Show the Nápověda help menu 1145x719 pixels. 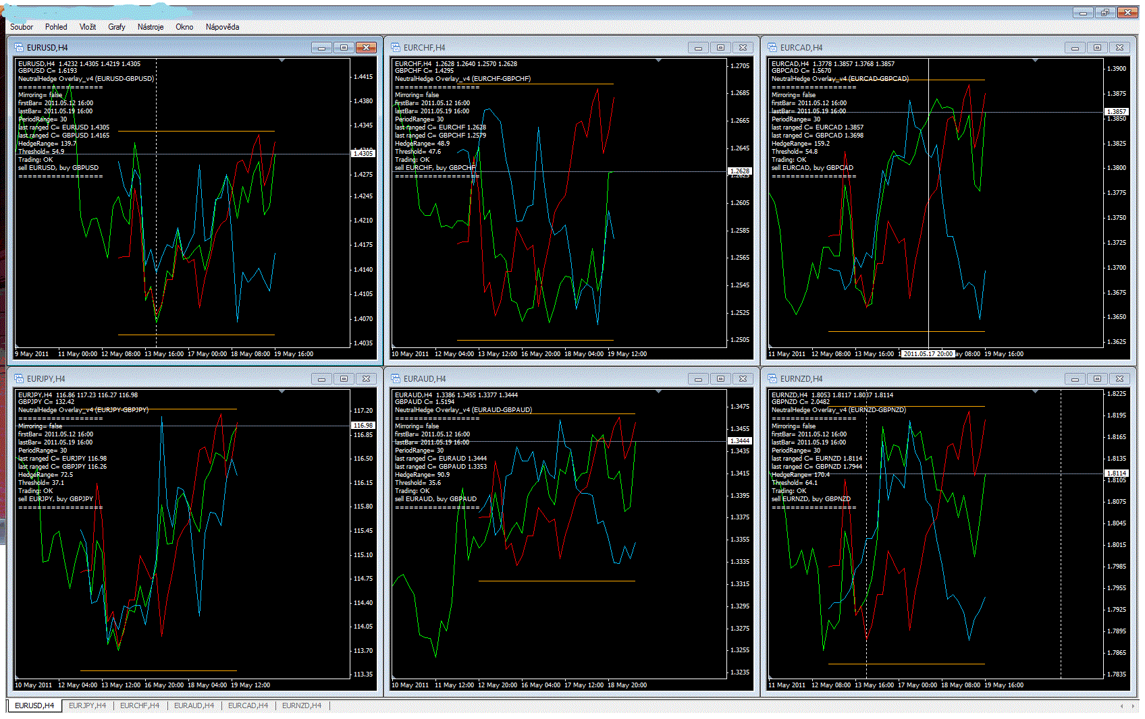click(222, 27)
